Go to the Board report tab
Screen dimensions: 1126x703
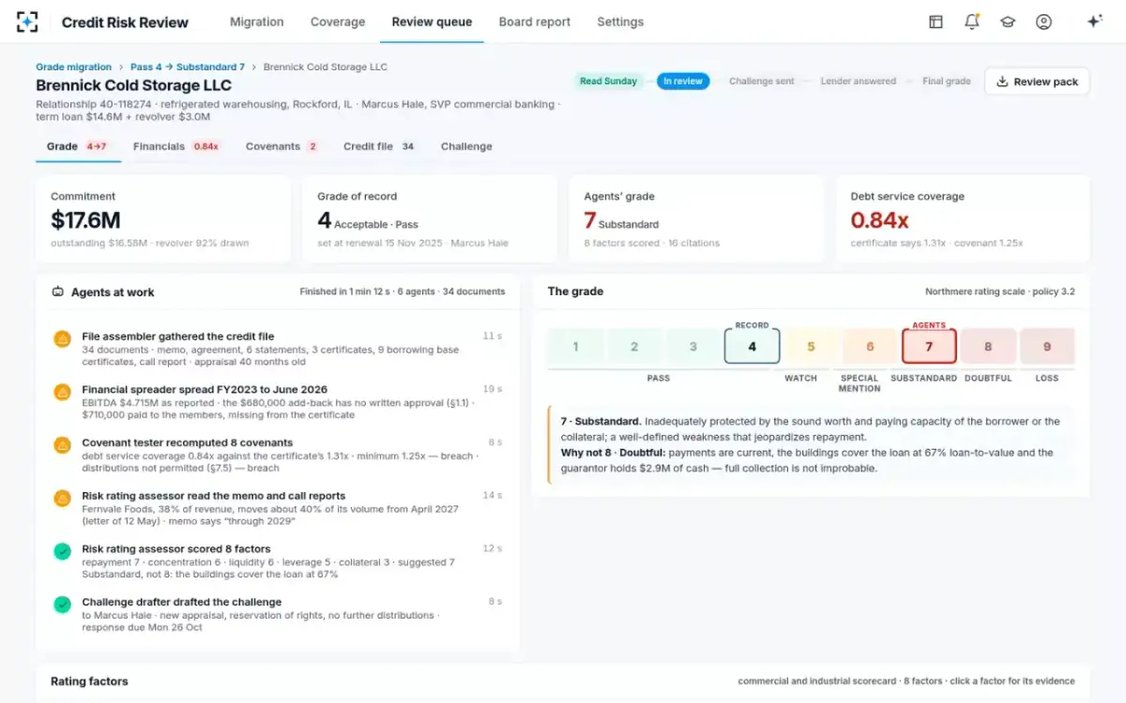tap(535, 22)
